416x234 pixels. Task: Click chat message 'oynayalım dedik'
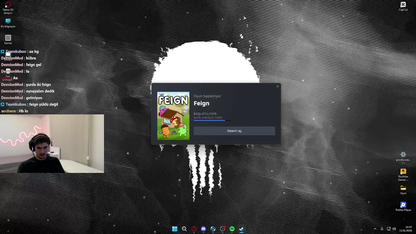coord(40,91)
